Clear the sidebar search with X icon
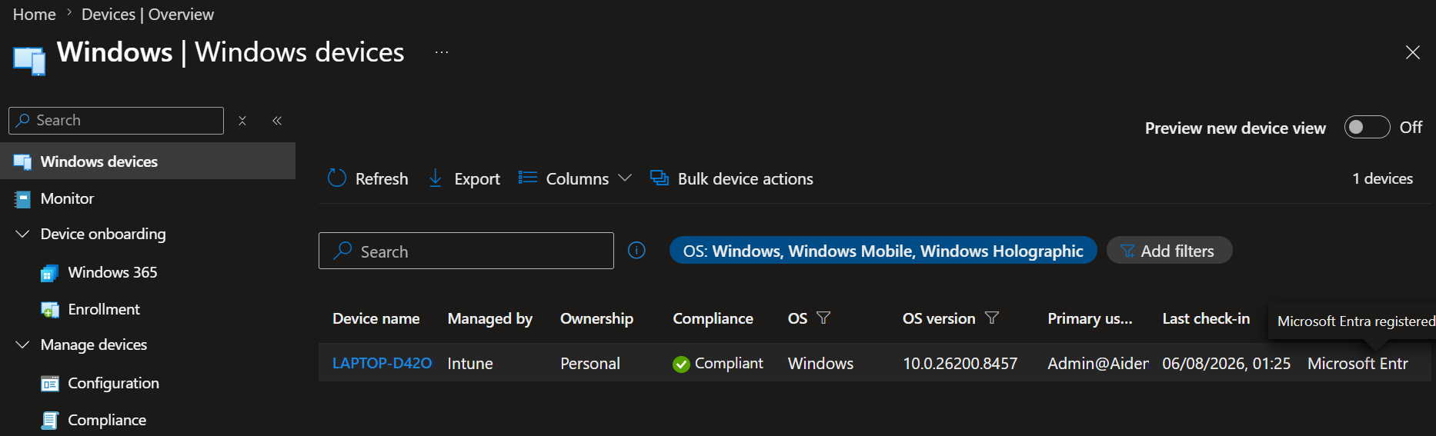Screen dimensions: 1436x436 click(242, 121)
